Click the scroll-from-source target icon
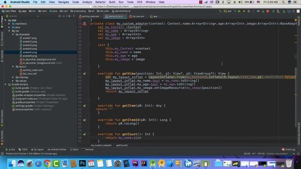The image size is (301, 169). coord(60,16)
